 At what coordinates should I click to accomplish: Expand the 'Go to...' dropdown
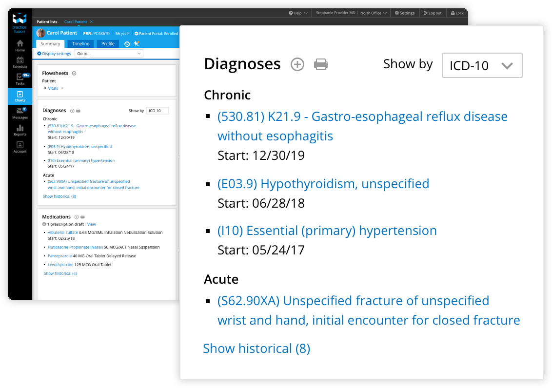(x=109, y=54)
